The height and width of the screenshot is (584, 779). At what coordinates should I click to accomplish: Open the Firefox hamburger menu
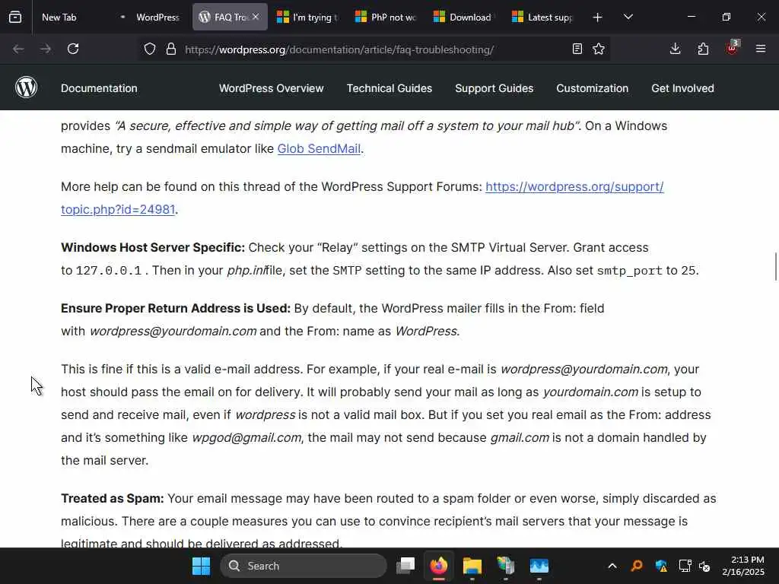pos(761,49)
